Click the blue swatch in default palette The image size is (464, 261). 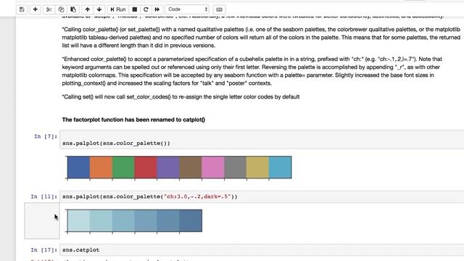(78, 167)
